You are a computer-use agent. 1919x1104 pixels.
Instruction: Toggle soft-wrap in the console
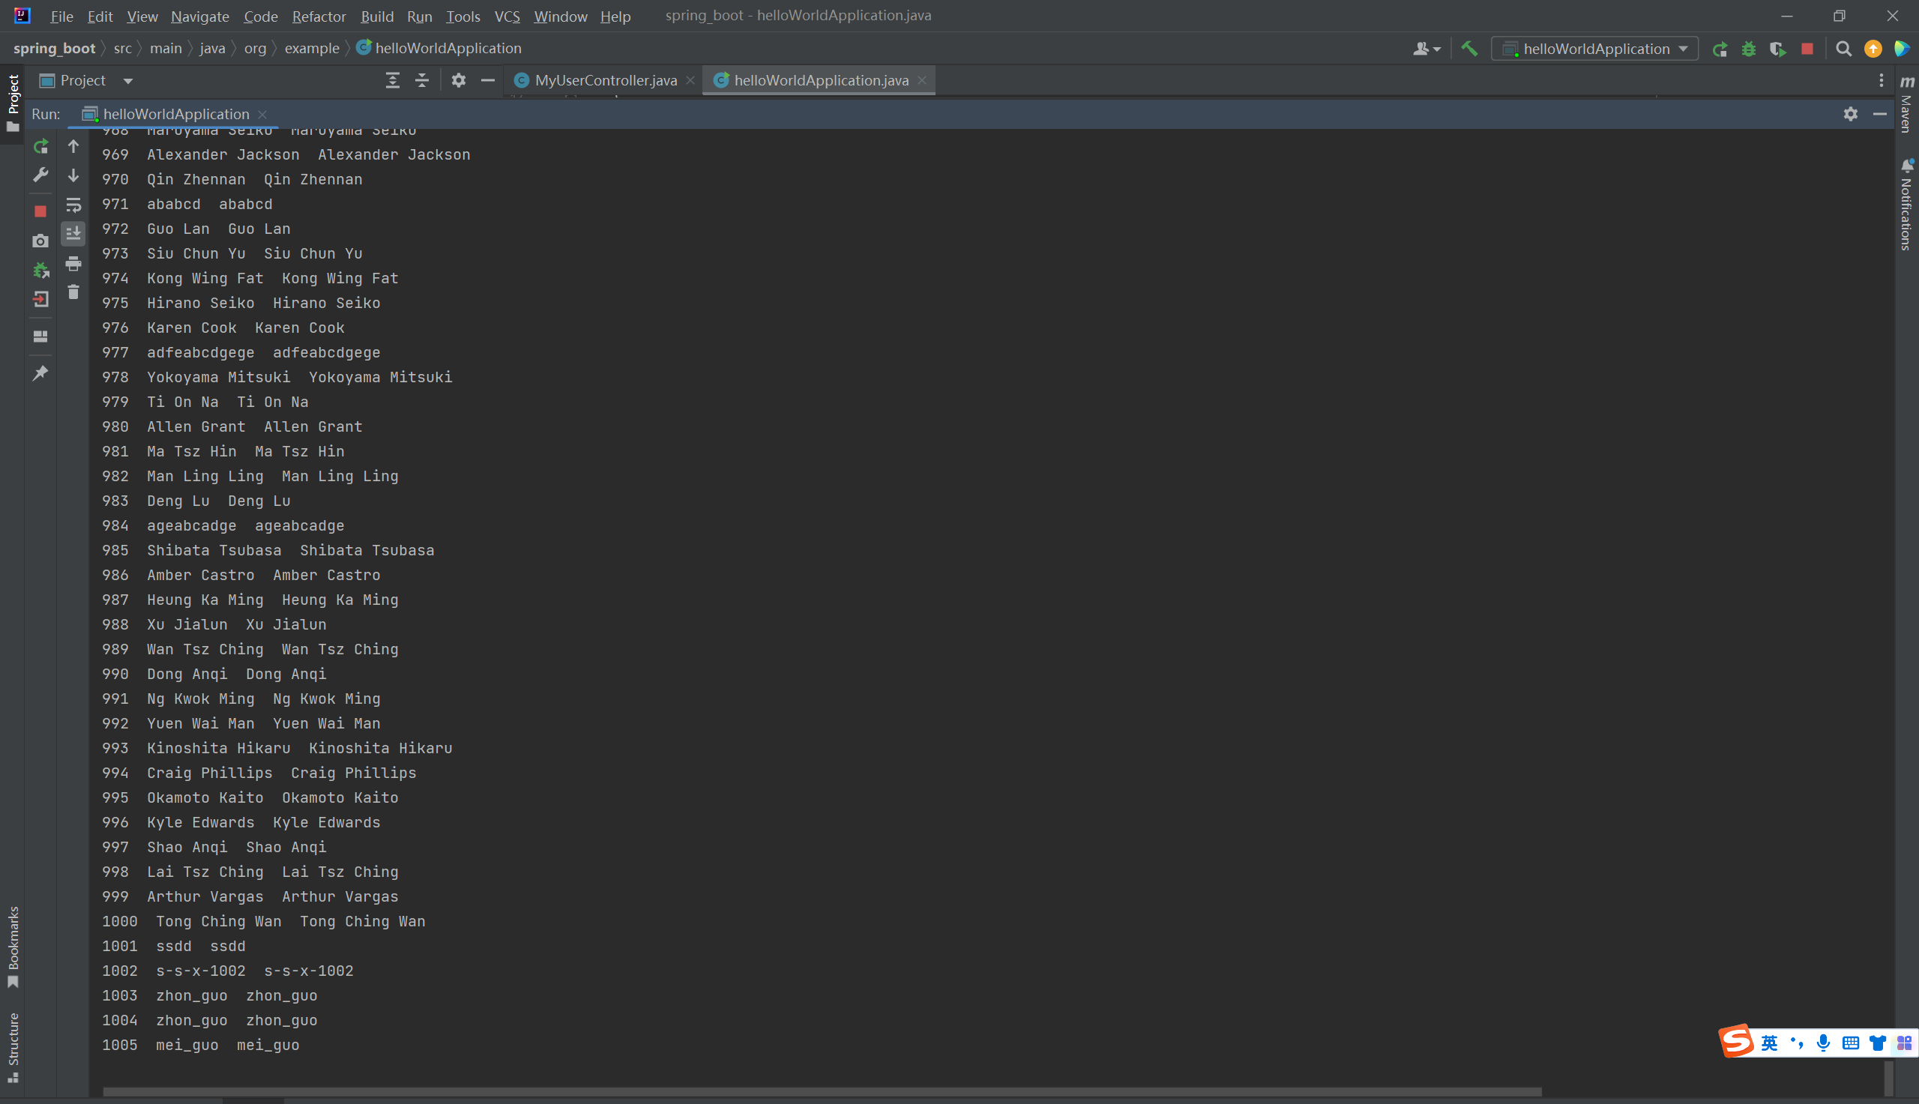(73, 205)
